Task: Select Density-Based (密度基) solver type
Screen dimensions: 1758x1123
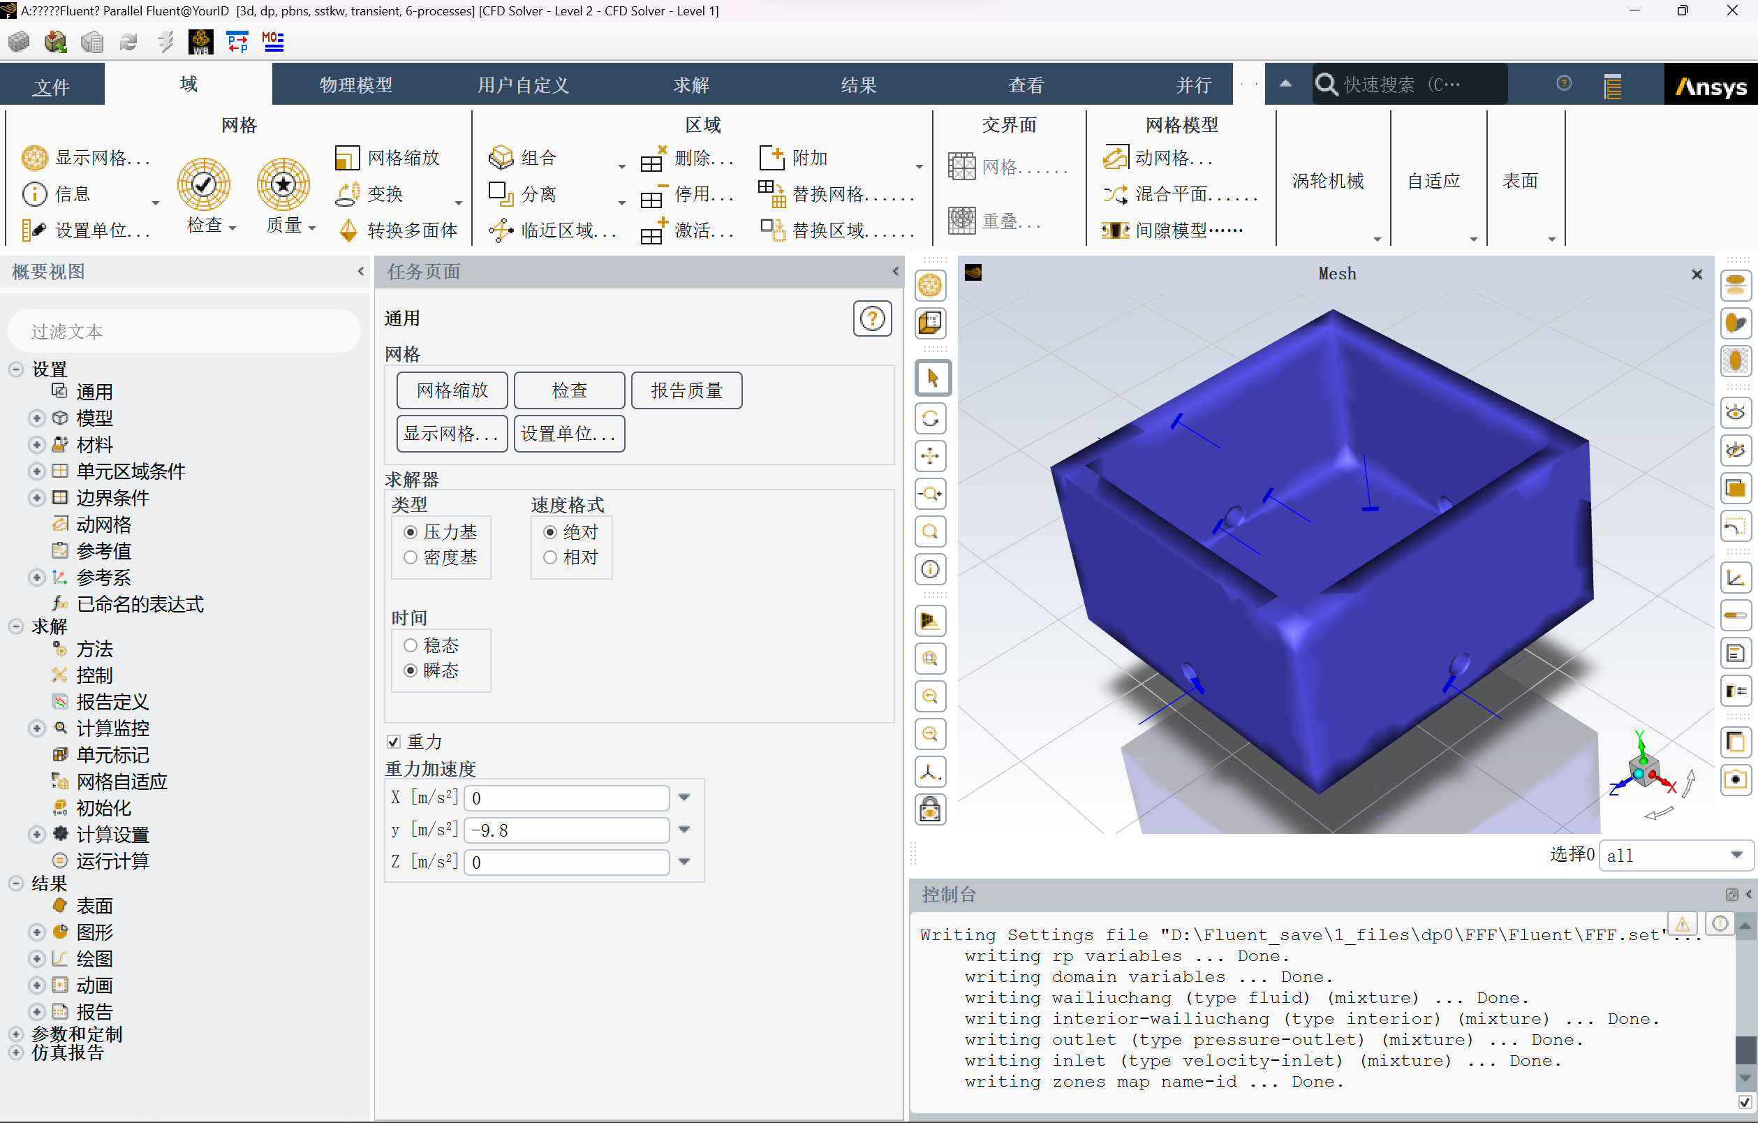Action: (411, 558)
